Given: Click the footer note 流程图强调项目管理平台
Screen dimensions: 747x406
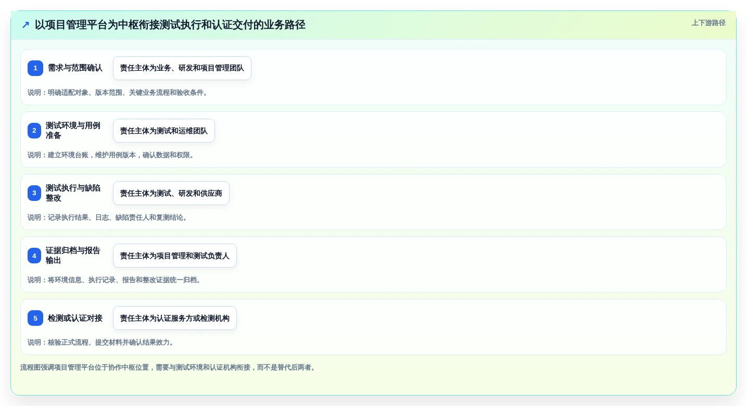Looking at the screenshot, I should [x=169, y=367].
